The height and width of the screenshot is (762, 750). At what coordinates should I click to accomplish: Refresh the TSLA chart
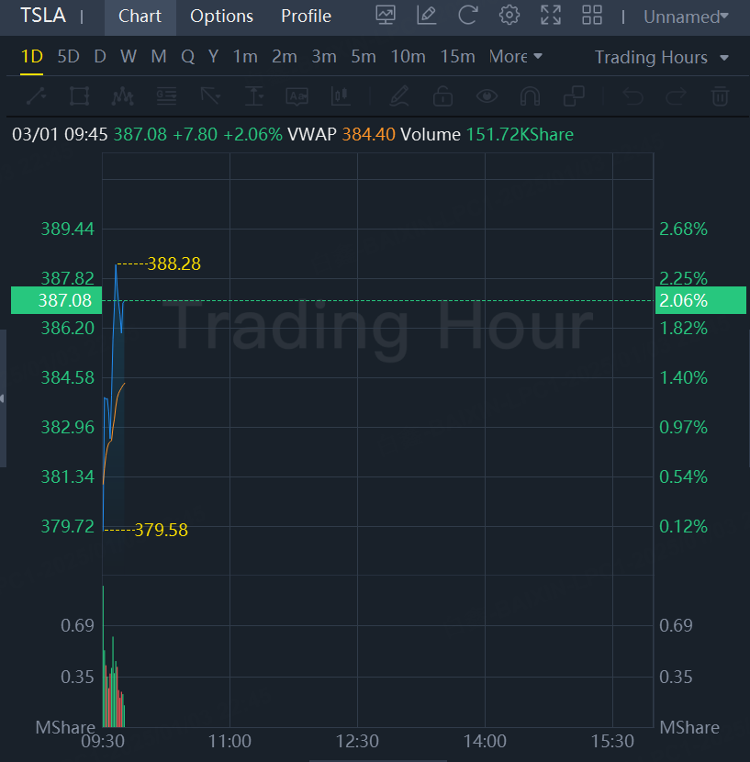pos(468,16)
